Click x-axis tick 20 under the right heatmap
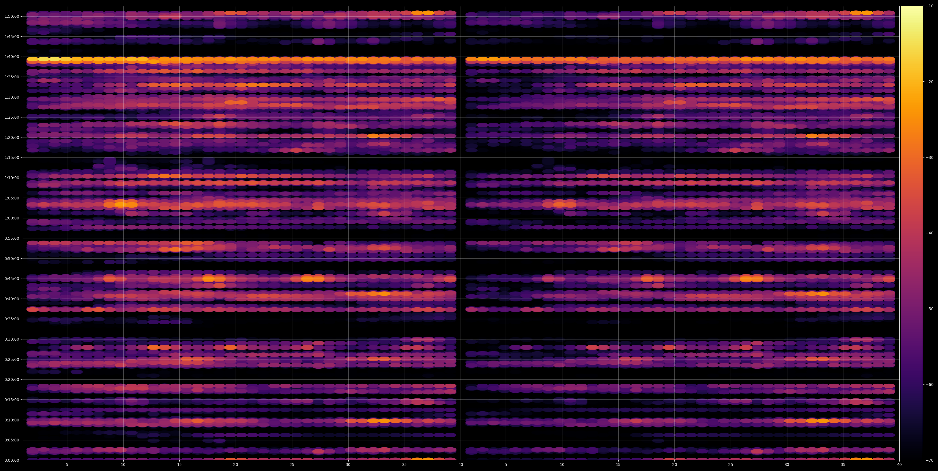Viewport: 938px width, 471px height. click(674, 465)
